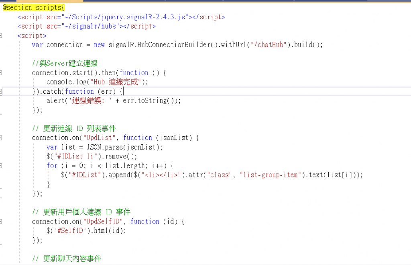This screenshot has height=265, width=411.
Task: Click the "/chatHub" URL string
Action: (269, 45)
